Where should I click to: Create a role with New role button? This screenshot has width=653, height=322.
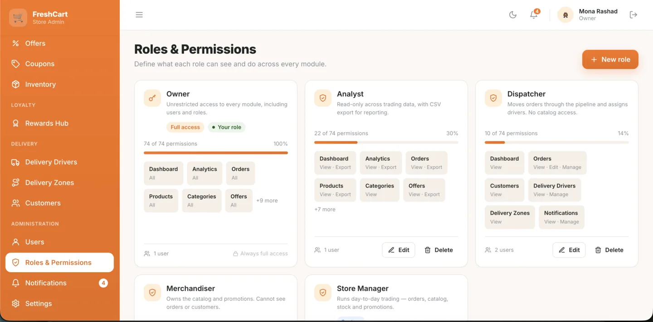610,59
